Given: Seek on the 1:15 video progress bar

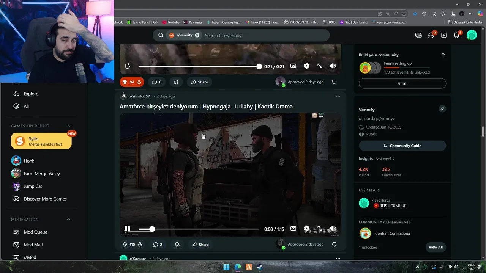Looking at the screenshot, I should coord(199,229).
